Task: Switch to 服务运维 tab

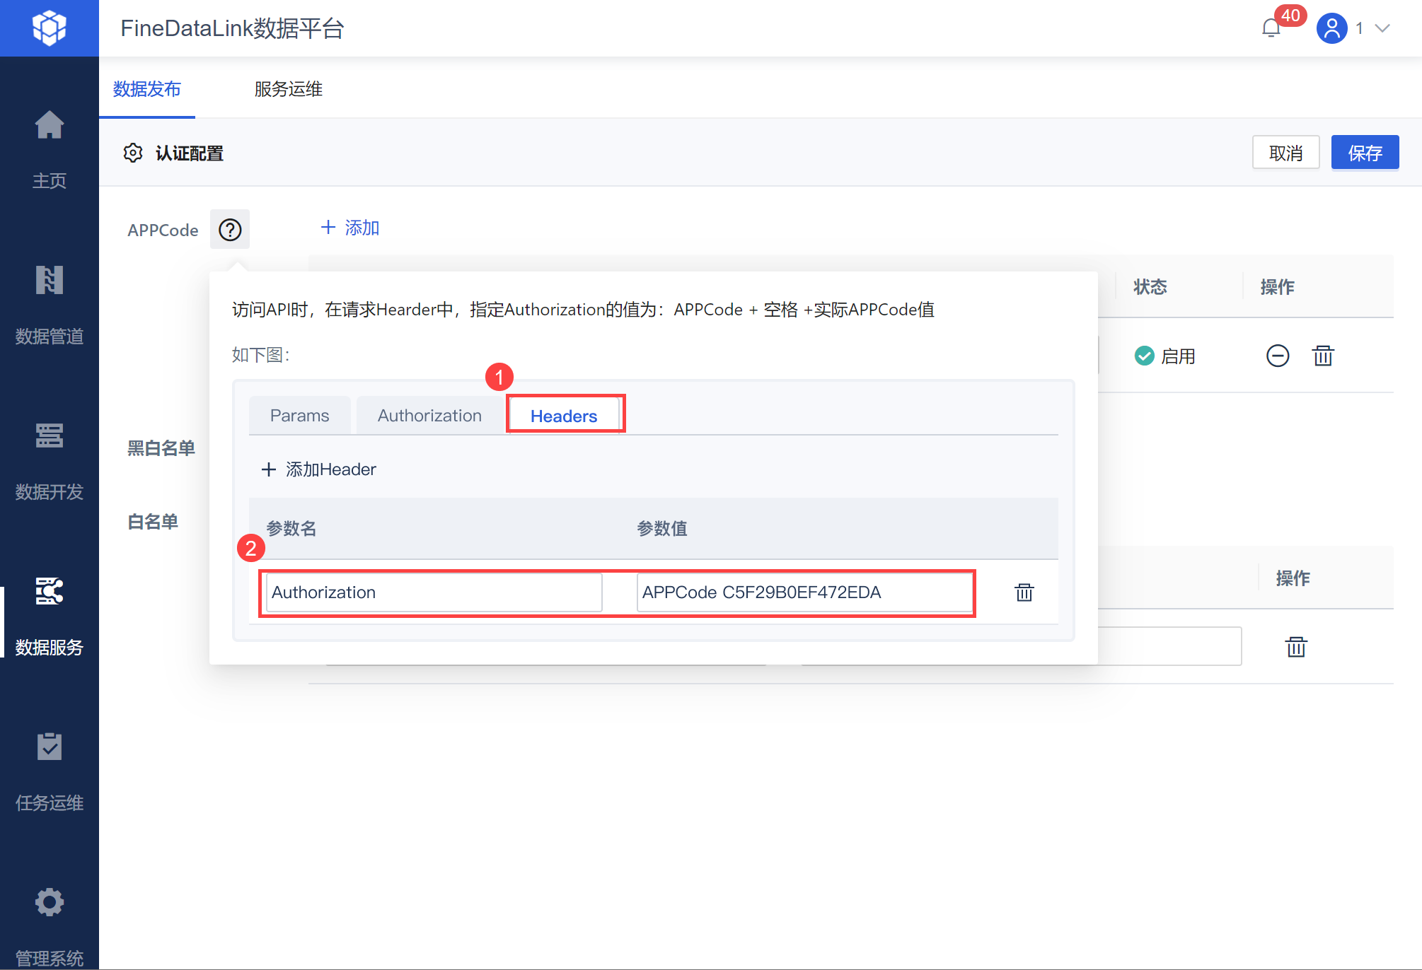Action: coord(288,89)
